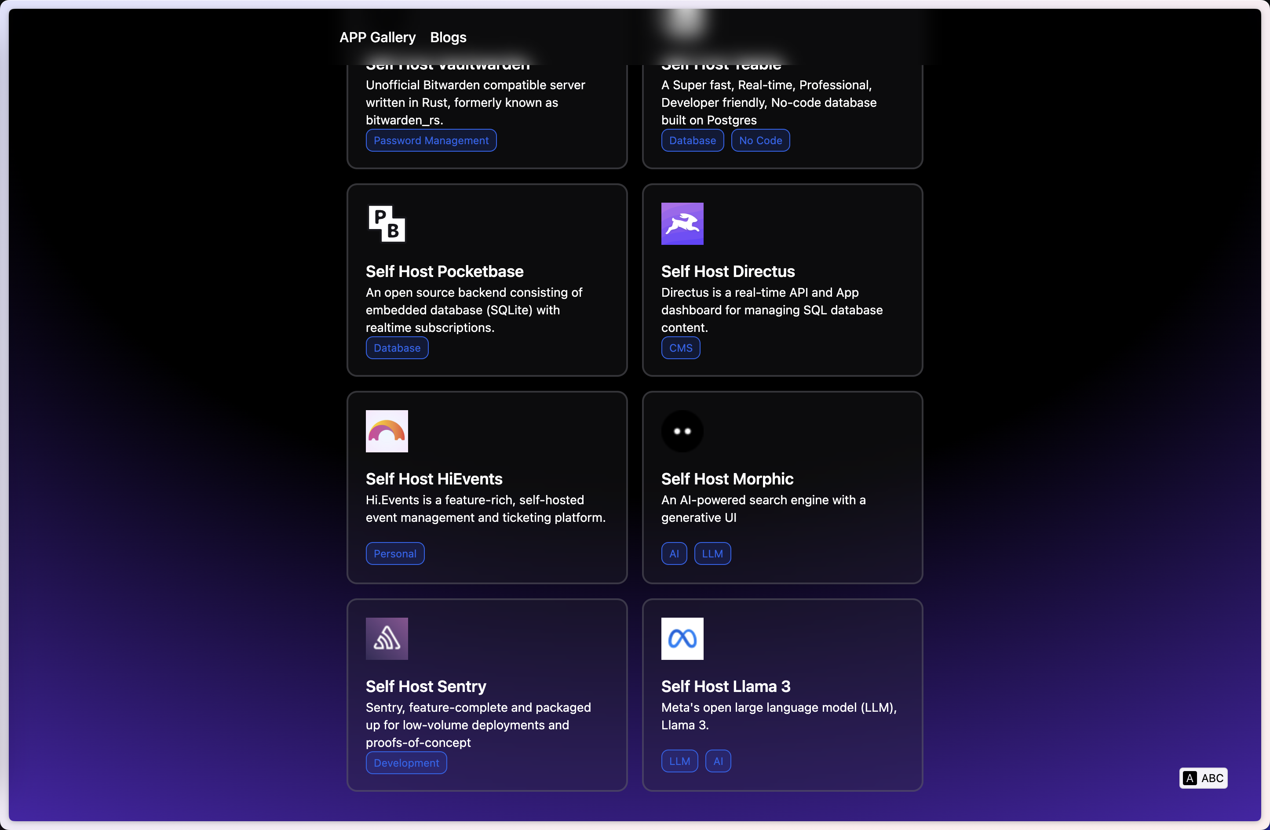
Task: Click the Sentry logo icon
Action: (x=387, y=638)
